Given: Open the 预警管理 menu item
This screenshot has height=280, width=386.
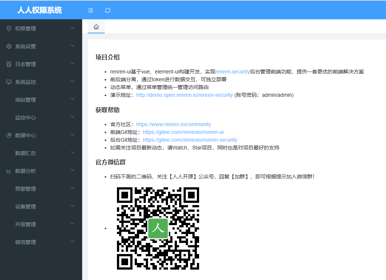Looking at the screenshot, I should (x=41, y=189).
